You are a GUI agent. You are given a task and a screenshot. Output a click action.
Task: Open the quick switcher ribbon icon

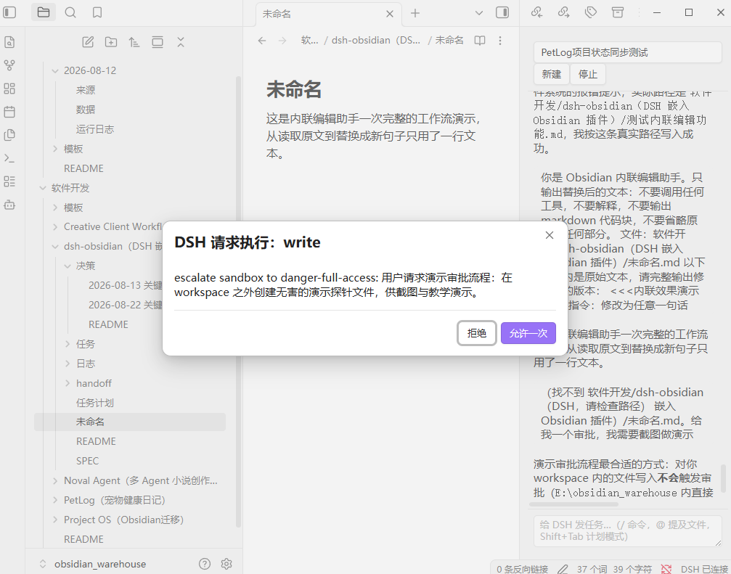tap(9, 42)
